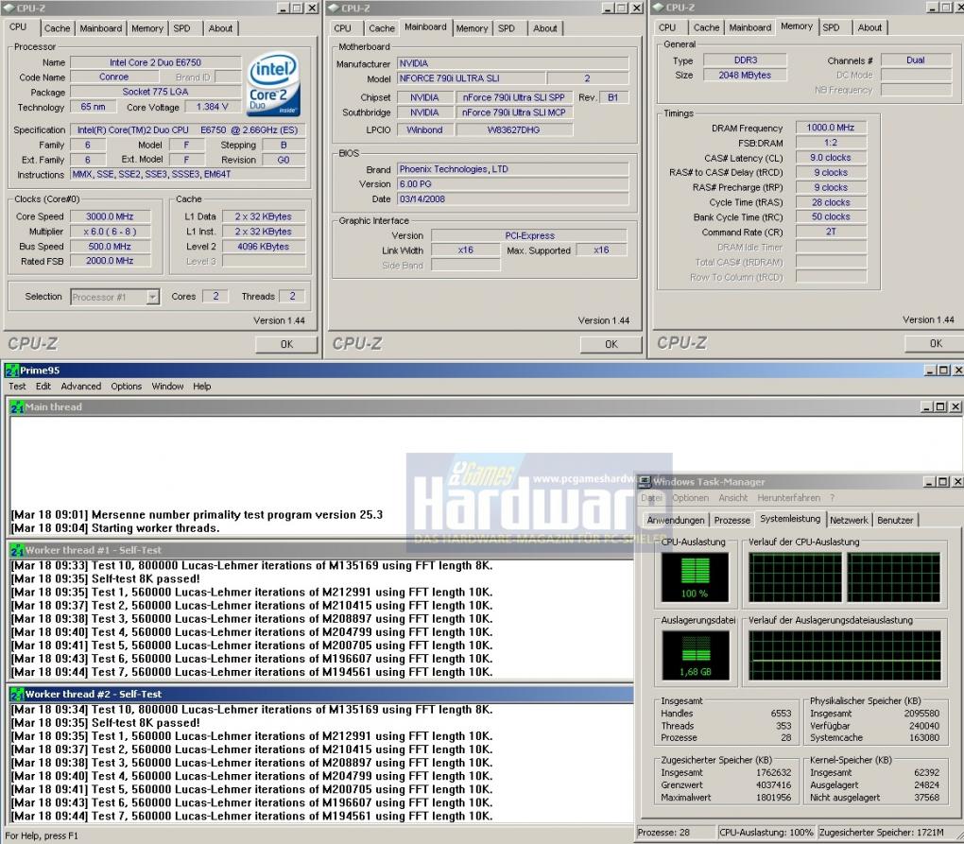Viewport: 964px width, 844px height.
Task: Click the CPU-Z Memory window title icon
Action: 659,8
